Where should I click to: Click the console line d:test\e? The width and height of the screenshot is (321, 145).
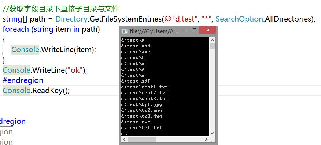click(133, 75)
